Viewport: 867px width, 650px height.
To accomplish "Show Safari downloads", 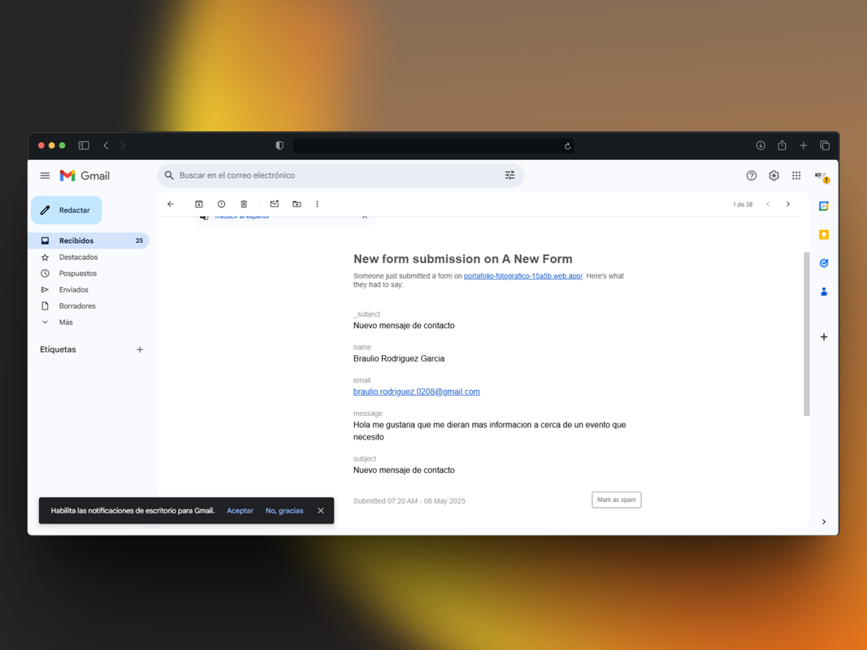I will pos(761,145).
